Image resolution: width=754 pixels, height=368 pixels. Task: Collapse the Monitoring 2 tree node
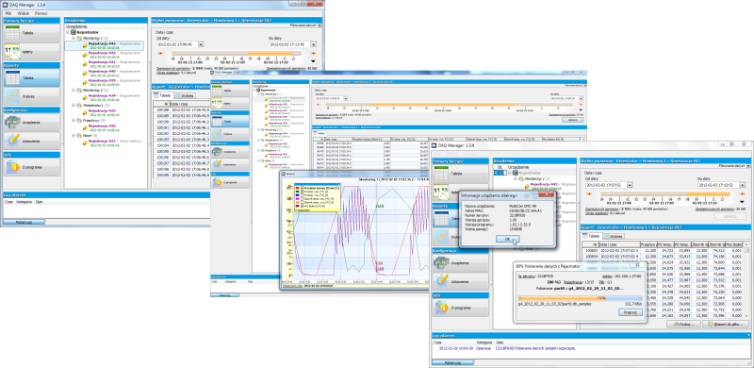74,90
